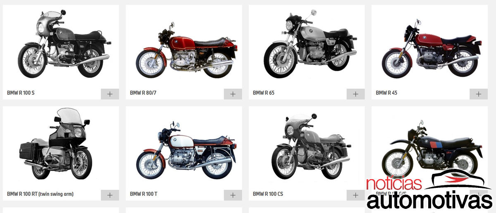Select the BMW R 80/7 title link
Image resolution: width=496 pixels, height=213 pixels.
coord(143,93)
